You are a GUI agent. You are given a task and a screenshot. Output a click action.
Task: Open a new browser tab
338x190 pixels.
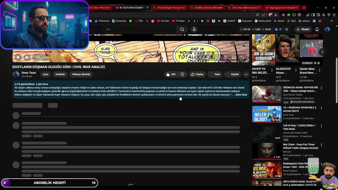[304, 8]
